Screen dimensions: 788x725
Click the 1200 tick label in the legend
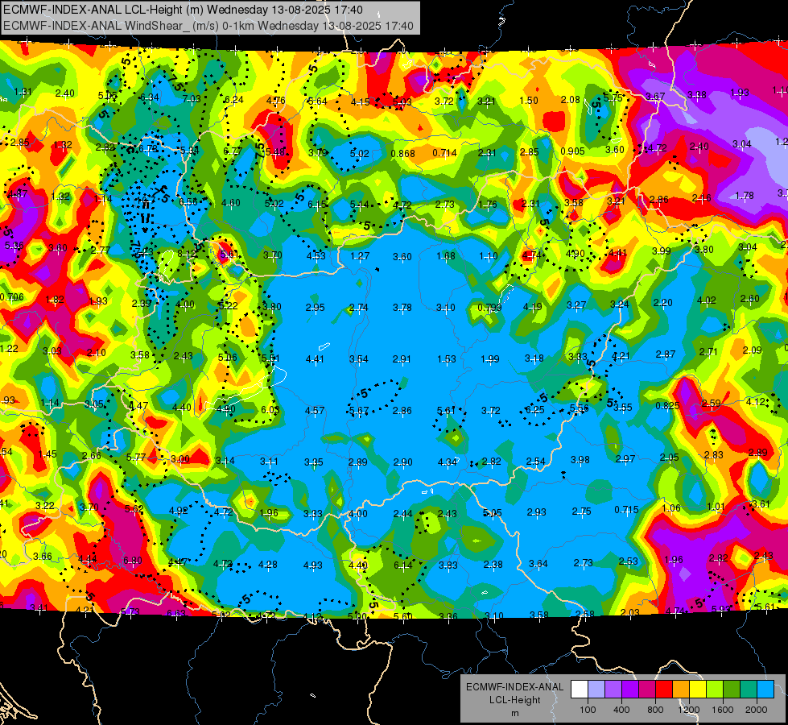(x=689, y=710)
